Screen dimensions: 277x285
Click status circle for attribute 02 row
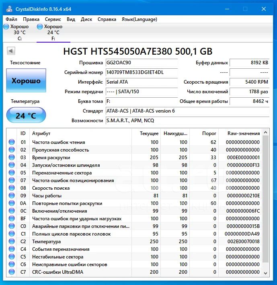pos(12,150)
